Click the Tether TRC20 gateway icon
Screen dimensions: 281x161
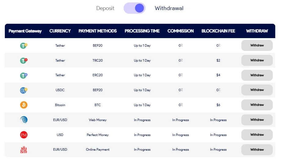click(x=24, y=60)
